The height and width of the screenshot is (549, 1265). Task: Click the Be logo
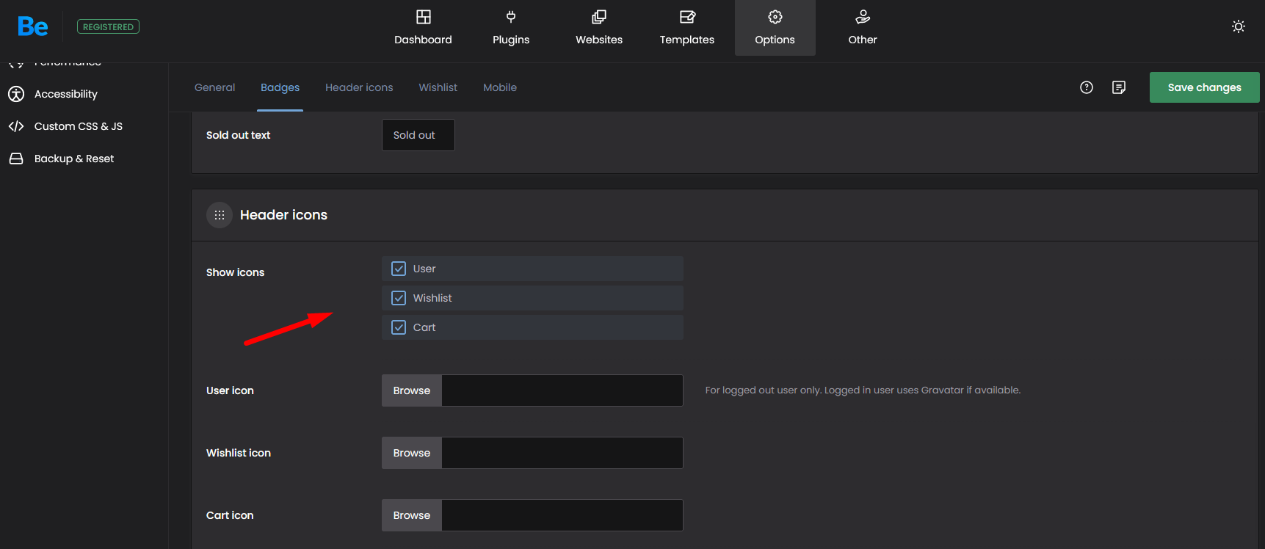pos(33,26)
